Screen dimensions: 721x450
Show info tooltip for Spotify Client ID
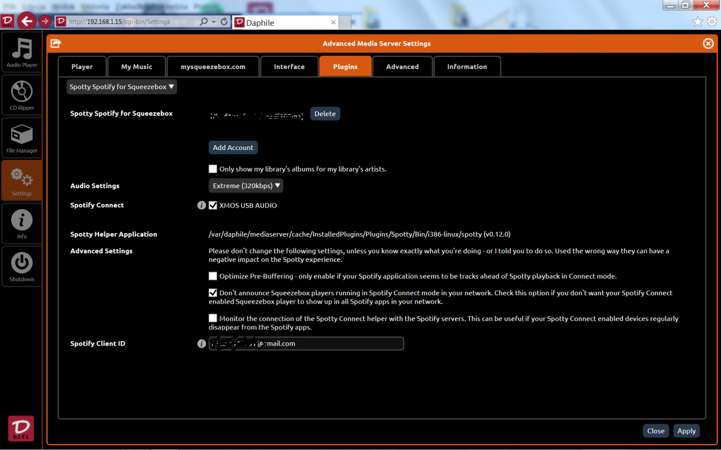[202, 344]
